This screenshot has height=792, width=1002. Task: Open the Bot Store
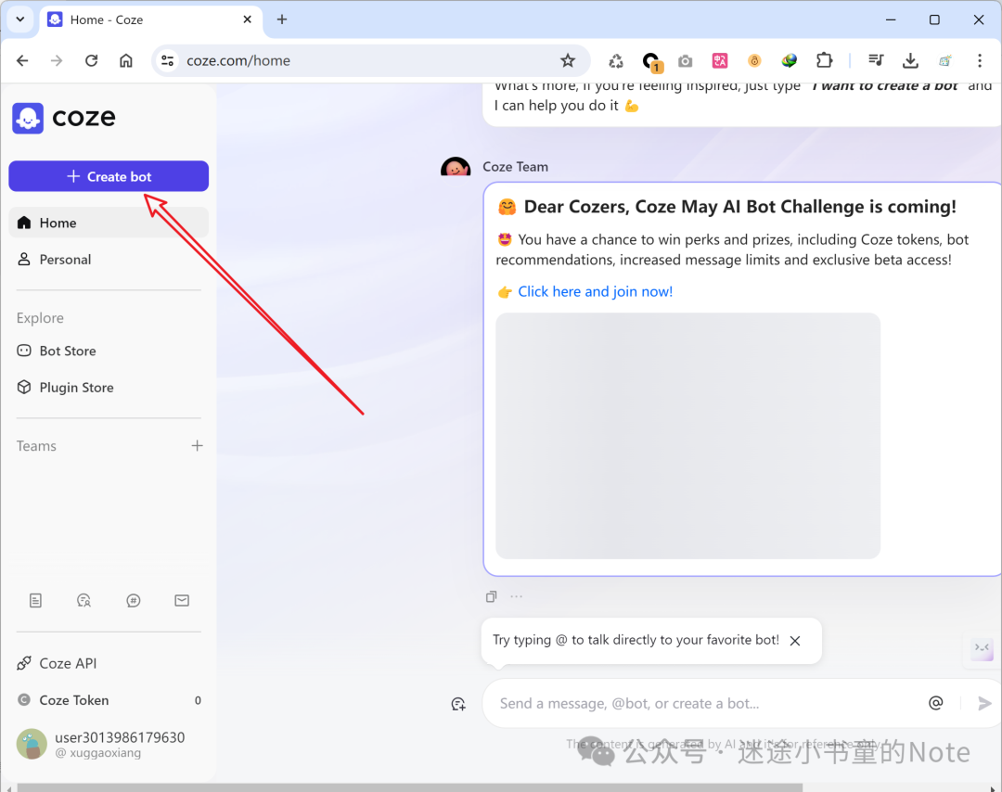(109, 351)
